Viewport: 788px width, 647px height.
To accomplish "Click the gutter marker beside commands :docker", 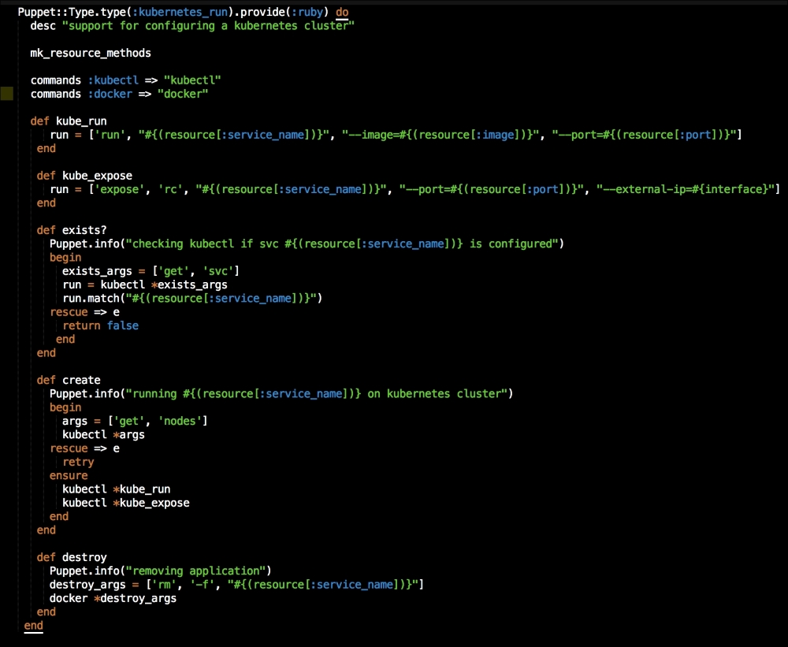I will (x=7, y=94).
